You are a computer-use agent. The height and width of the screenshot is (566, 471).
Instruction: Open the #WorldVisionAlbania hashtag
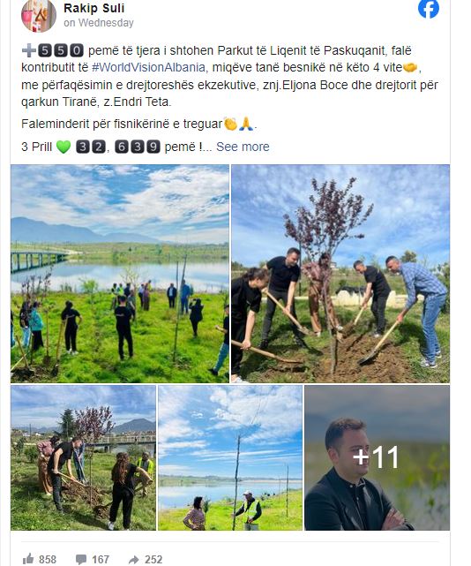pos(148,67)
